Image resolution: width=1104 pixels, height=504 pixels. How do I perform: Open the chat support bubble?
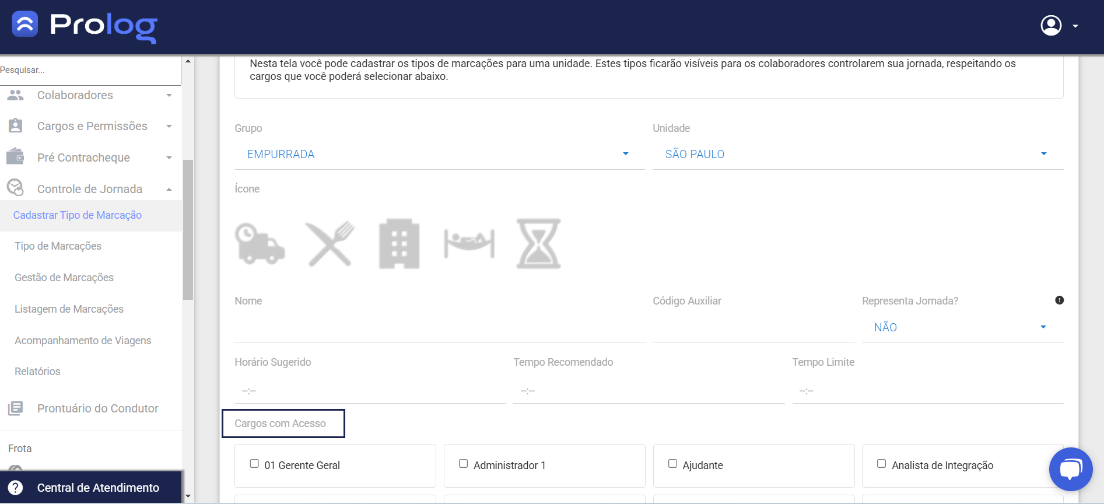pyautogui.click(x=1071, y=469)
